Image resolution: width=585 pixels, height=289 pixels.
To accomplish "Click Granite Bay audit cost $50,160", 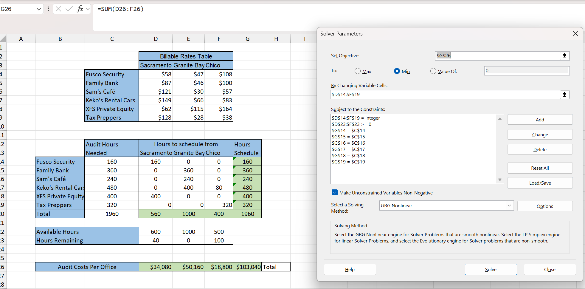I will point(188,267).
